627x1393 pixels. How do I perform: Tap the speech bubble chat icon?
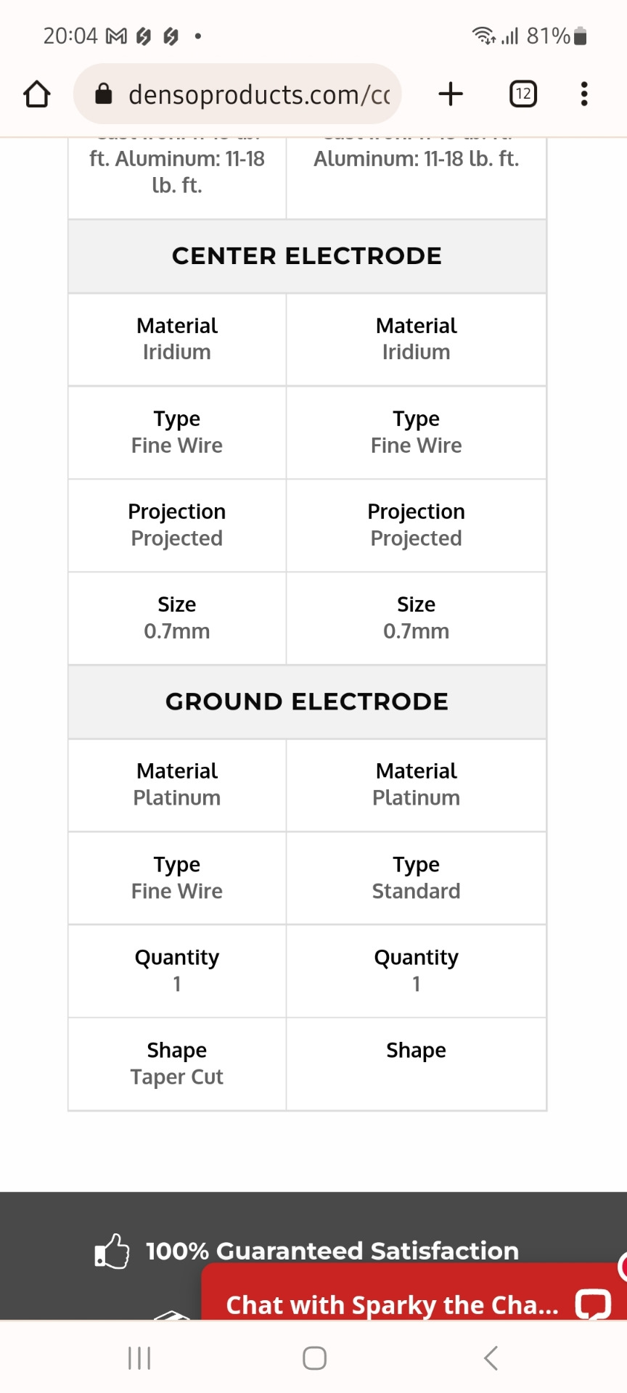pyautogui.click(x=593, y=1304)
